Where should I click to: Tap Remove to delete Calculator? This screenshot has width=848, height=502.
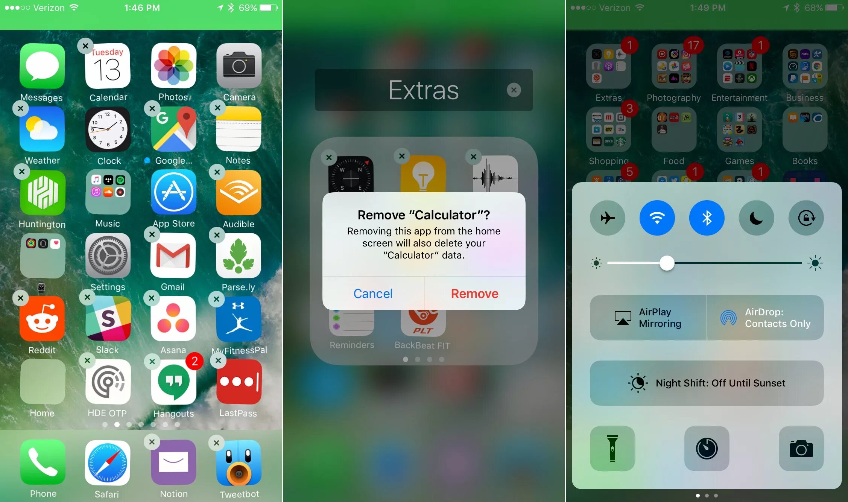click(474, 293)
